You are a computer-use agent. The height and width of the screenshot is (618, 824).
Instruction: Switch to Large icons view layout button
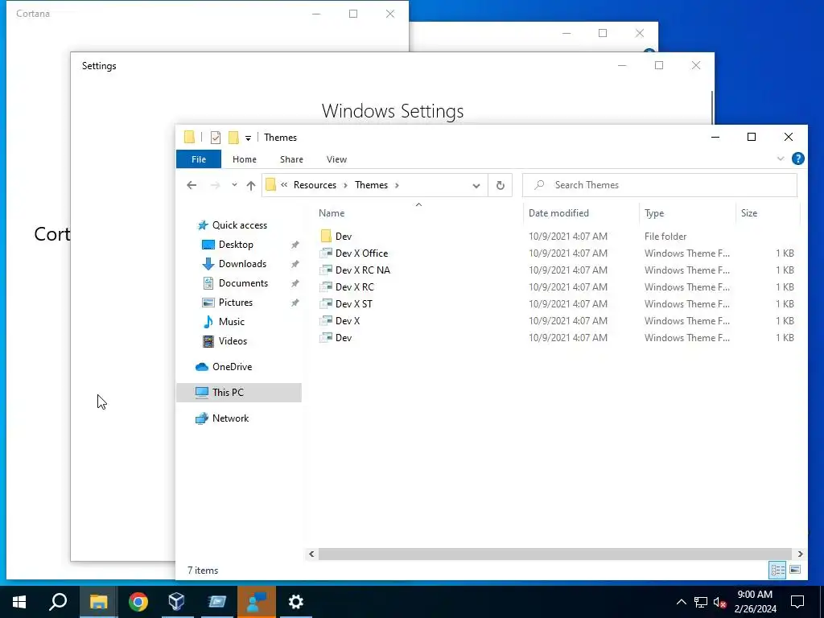[x=795, y=570]
